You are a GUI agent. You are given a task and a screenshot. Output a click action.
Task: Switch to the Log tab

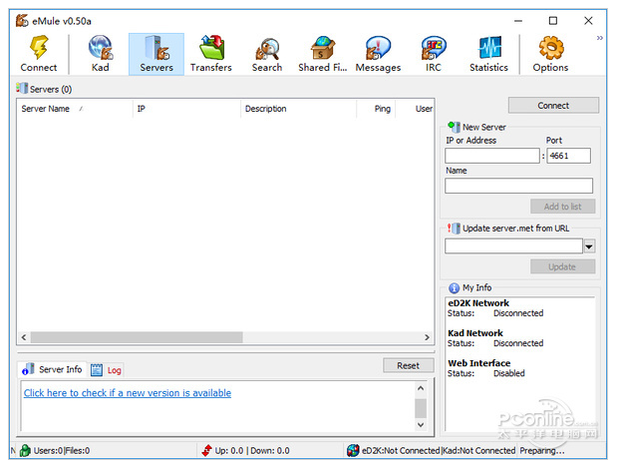107,370
